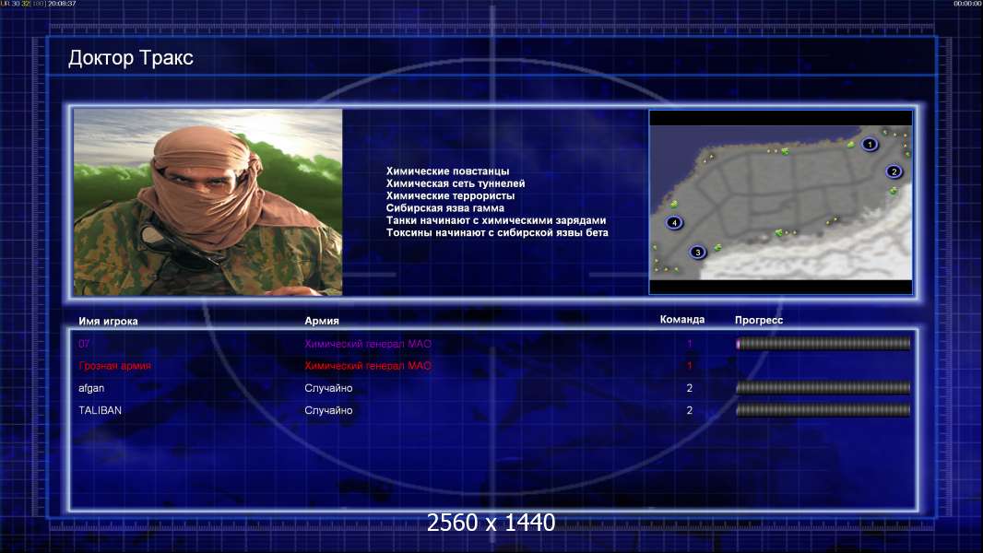This screenshot has width=983, height=553.
Task: Click the progress bar for player 07
Action: point(823,343)
